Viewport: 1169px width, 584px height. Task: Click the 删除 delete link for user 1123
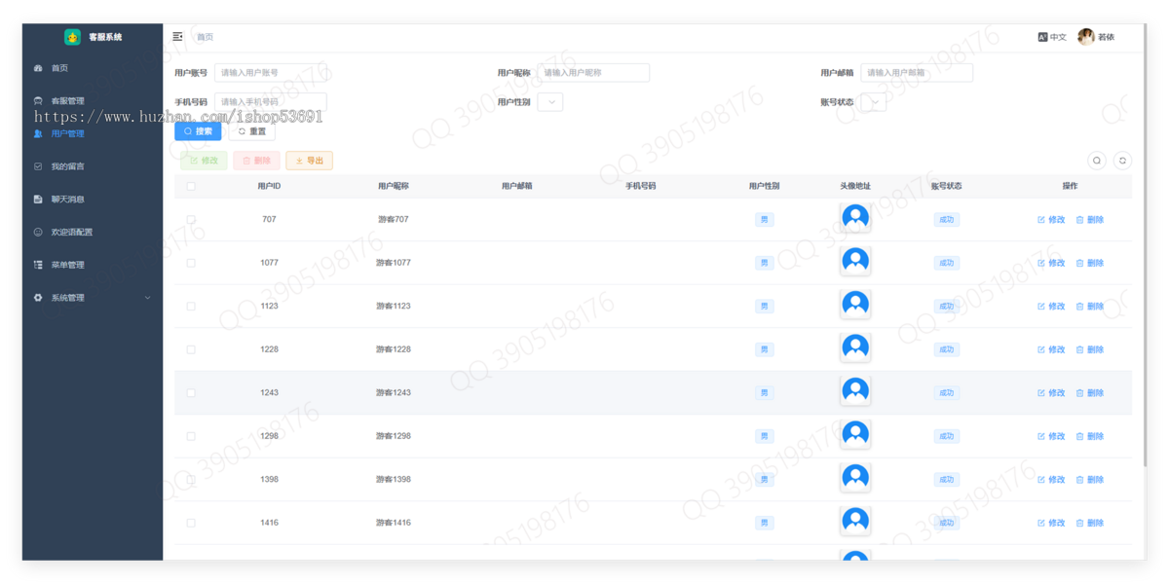[x=1090, y=306]
